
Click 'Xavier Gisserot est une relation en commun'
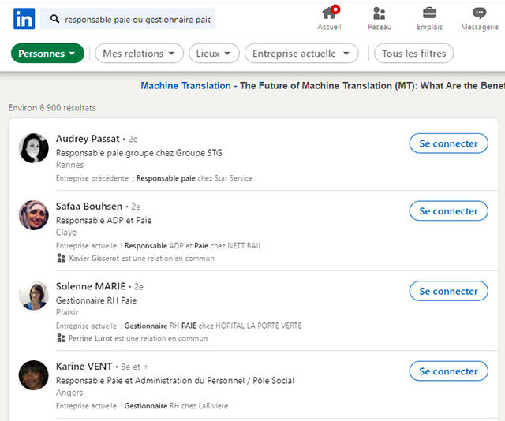[141, 258]
